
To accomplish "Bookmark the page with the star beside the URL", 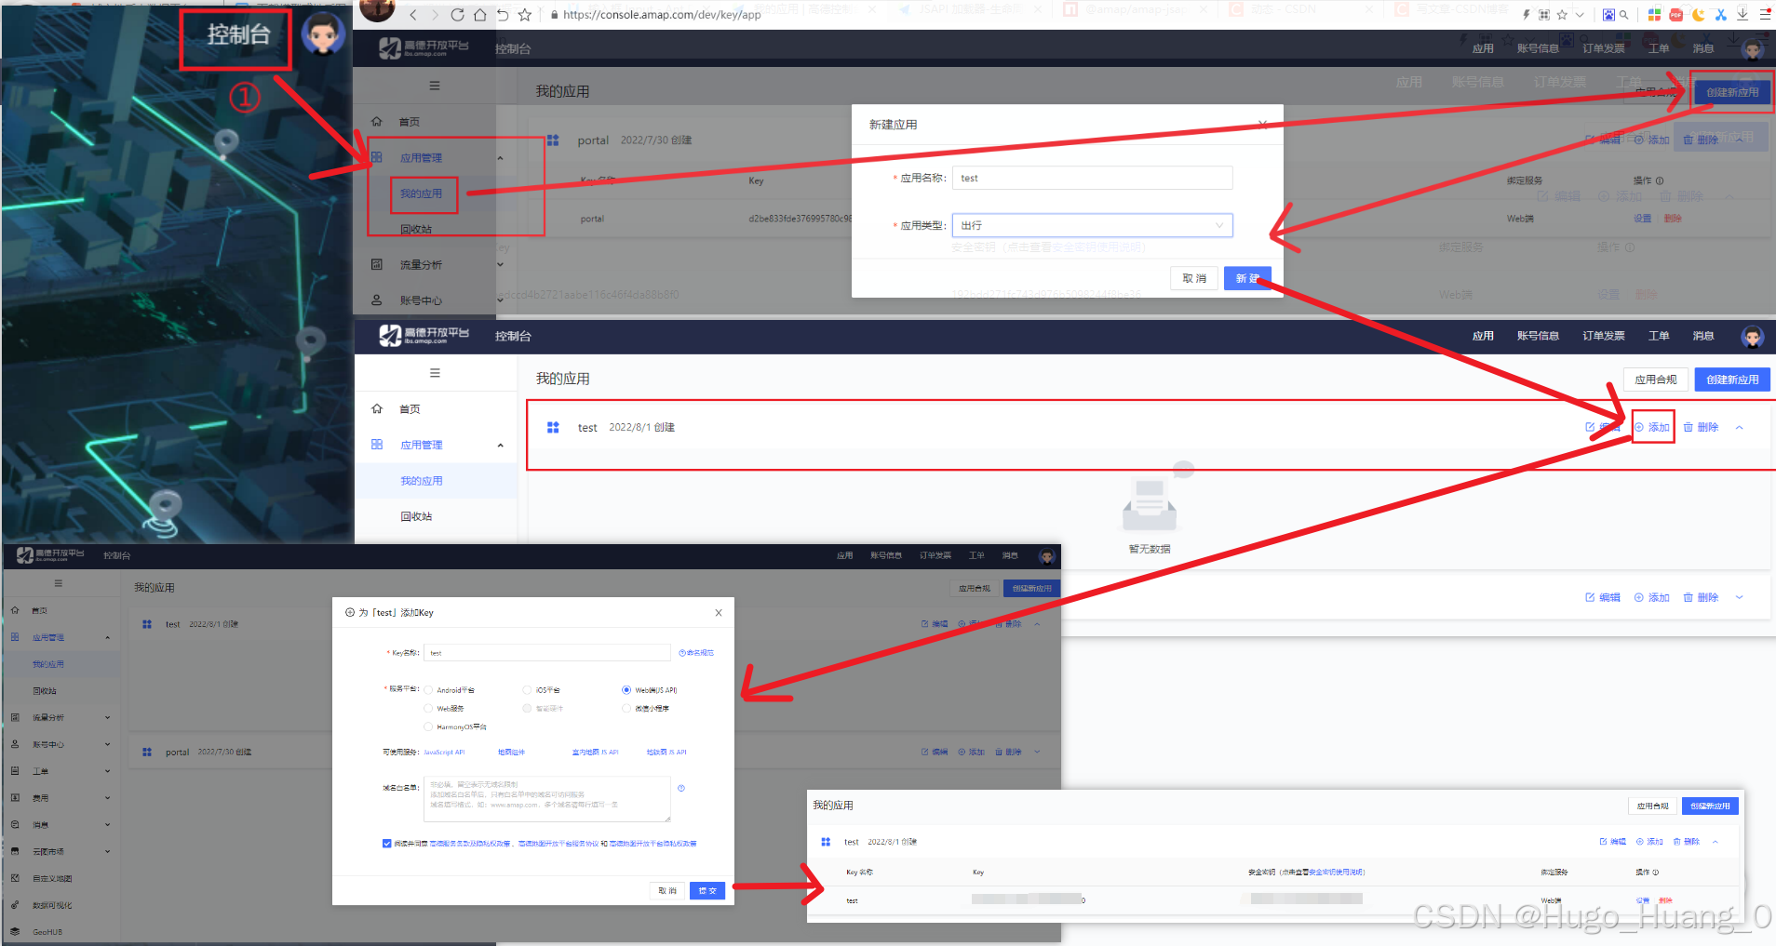I will [525, 15].
